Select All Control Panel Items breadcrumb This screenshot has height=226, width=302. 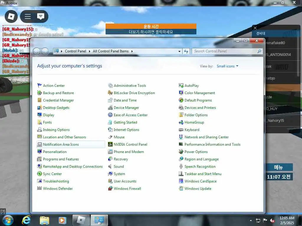pos(111,51)
